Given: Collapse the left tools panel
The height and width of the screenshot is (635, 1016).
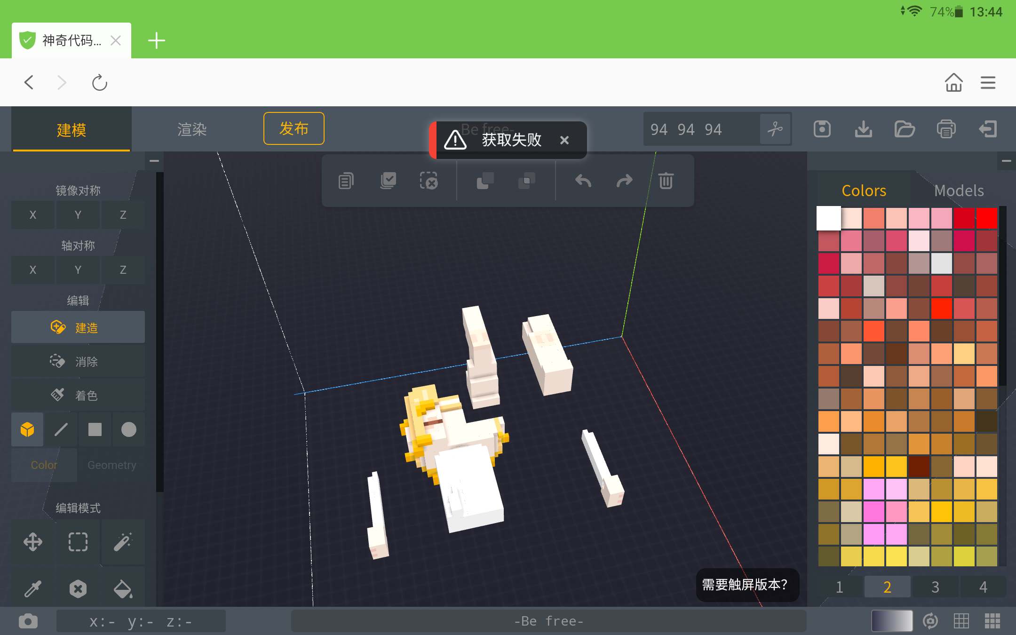Looking at the screenshot, I should (154, 161).
